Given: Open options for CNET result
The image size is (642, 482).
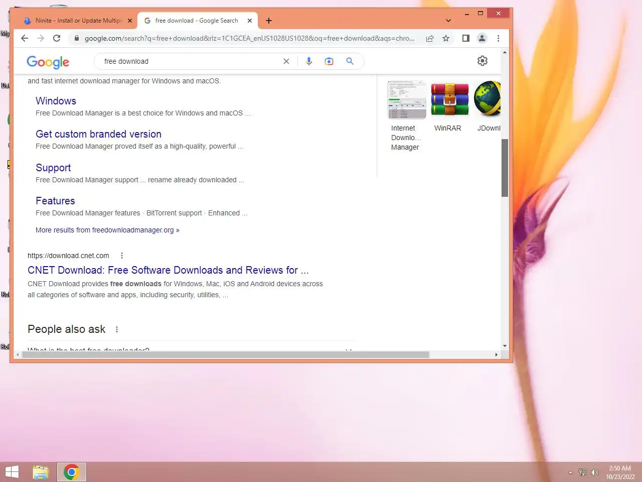Looking at the screenshot, I should click(x=122, y=256).
